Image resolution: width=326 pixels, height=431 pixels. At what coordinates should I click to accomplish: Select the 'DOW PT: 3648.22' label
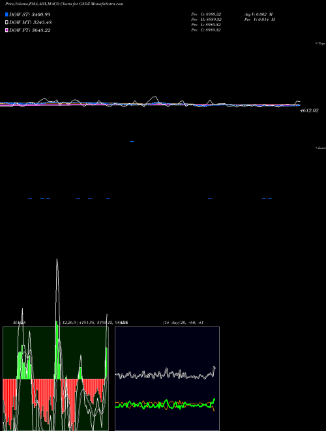click(x=29, y=31)
